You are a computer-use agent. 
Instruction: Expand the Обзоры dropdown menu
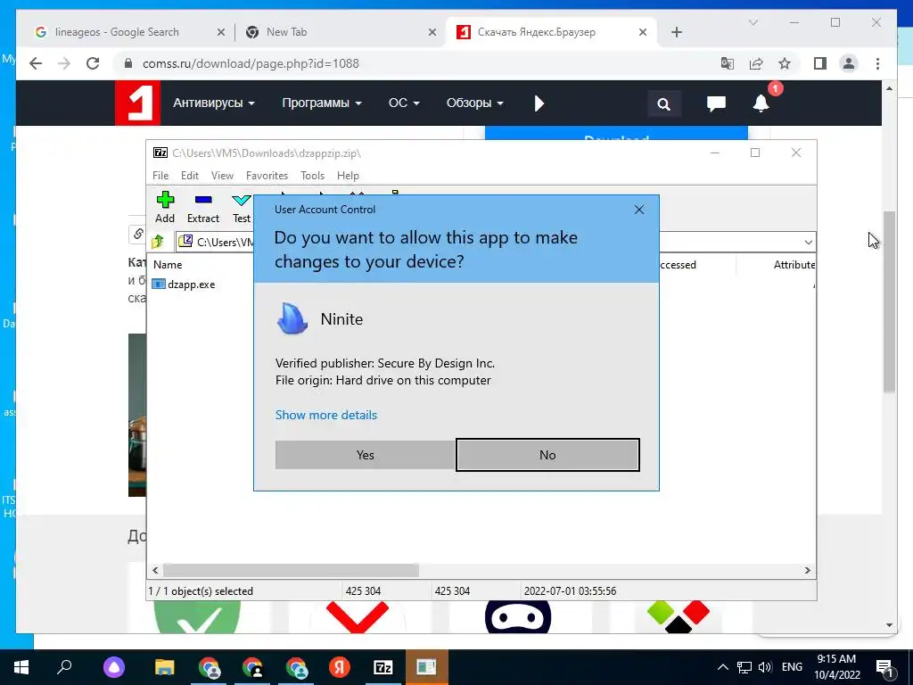[x=474, y=103]
